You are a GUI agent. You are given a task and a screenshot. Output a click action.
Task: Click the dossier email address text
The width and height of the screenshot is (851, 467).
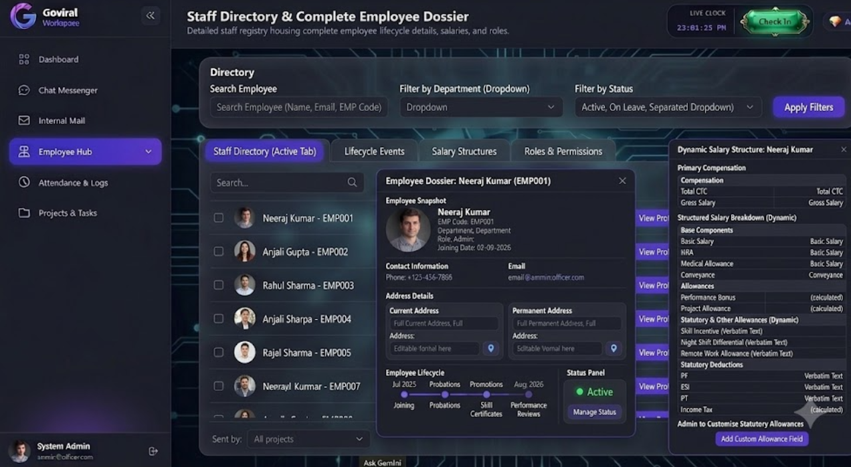coord(546,277)
